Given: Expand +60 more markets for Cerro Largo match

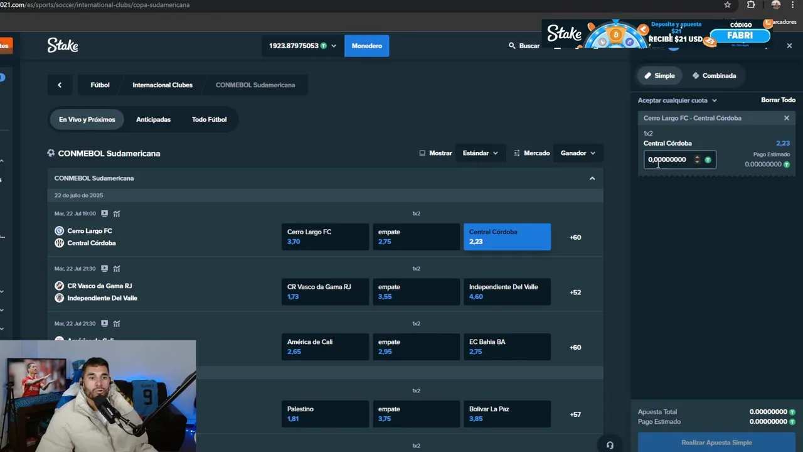Looking at the screenshot, I should pyautogui.click(x=575, y=237).
